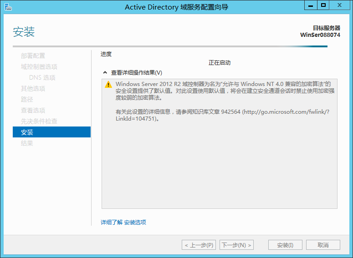This screenshot has height=258, width=353.
Task: Click the 正在启动 status text
Action: click(x=220, y=63)
